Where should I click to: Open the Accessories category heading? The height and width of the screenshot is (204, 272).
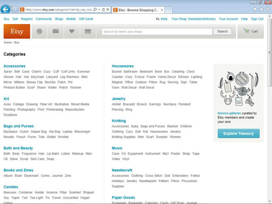[x=15, y=66]
